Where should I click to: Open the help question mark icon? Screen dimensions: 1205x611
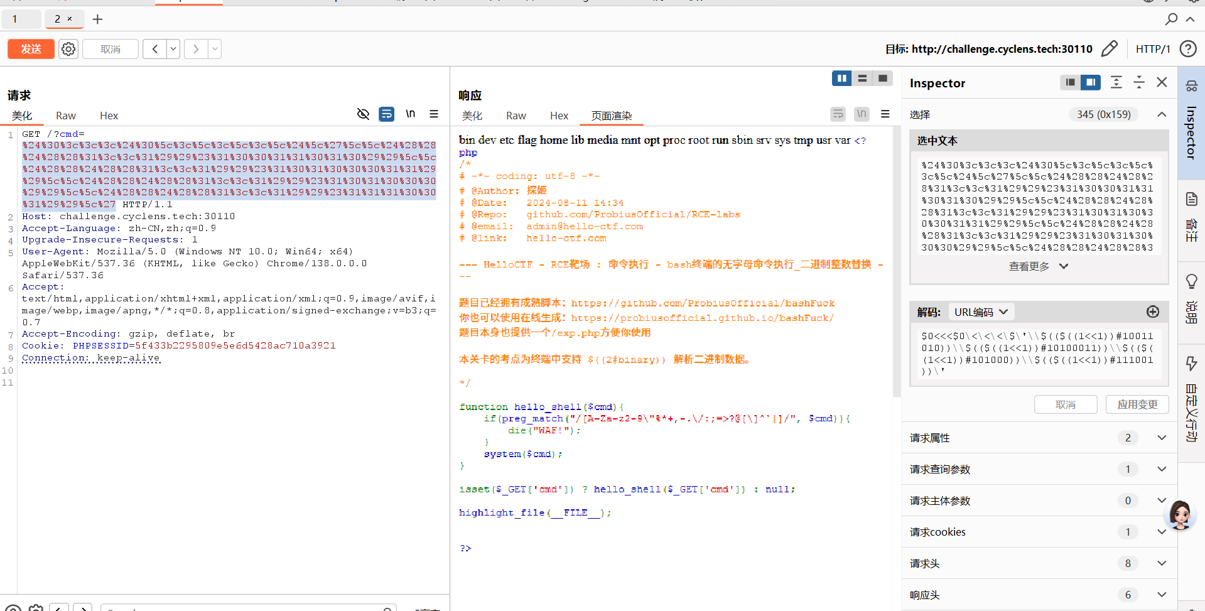[1188, 49]
